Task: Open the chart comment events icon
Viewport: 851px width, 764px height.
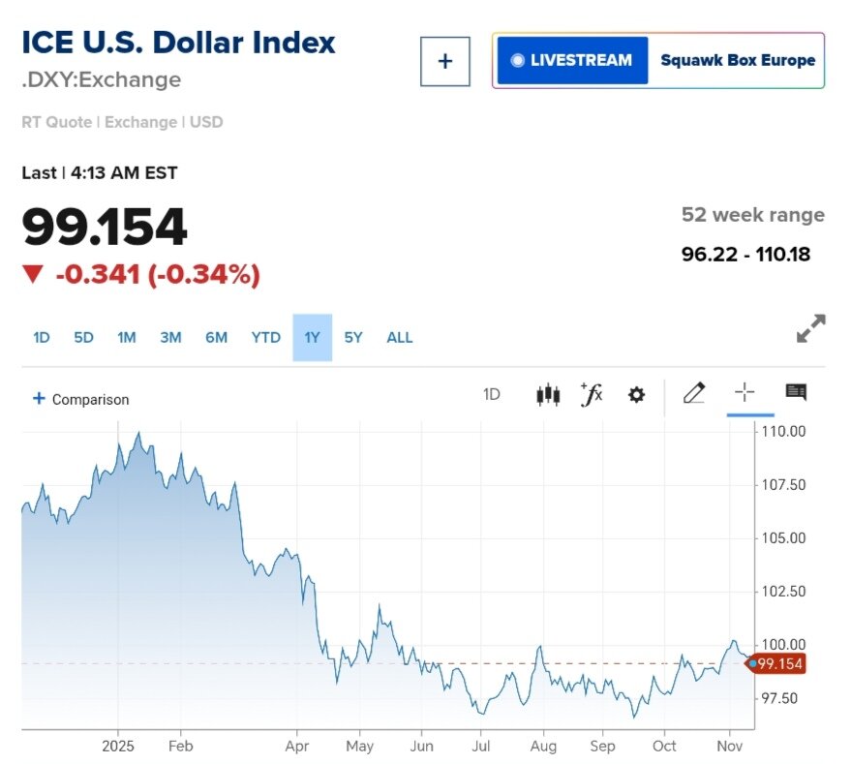Action: point(796,393)
